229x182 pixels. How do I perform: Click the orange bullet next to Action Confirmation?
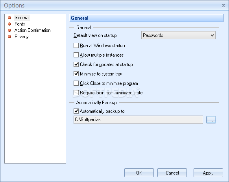9,30
